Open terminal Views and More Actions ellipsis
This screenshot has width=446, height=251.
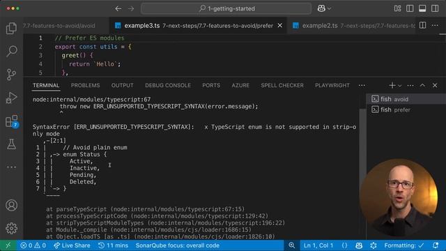point(410,85)
